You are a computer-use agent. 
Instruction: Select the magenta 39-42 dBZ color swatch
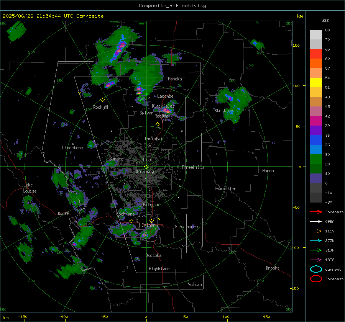316,121
